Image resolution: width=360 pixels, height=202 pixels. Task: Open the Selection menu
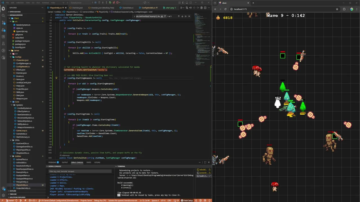(20, 3)
